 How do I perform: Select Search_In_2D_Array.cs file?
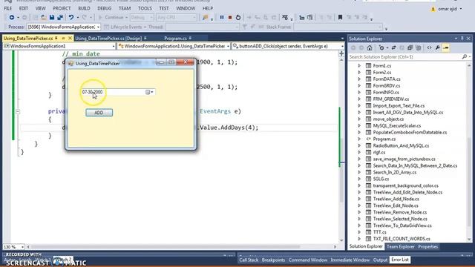395,172
